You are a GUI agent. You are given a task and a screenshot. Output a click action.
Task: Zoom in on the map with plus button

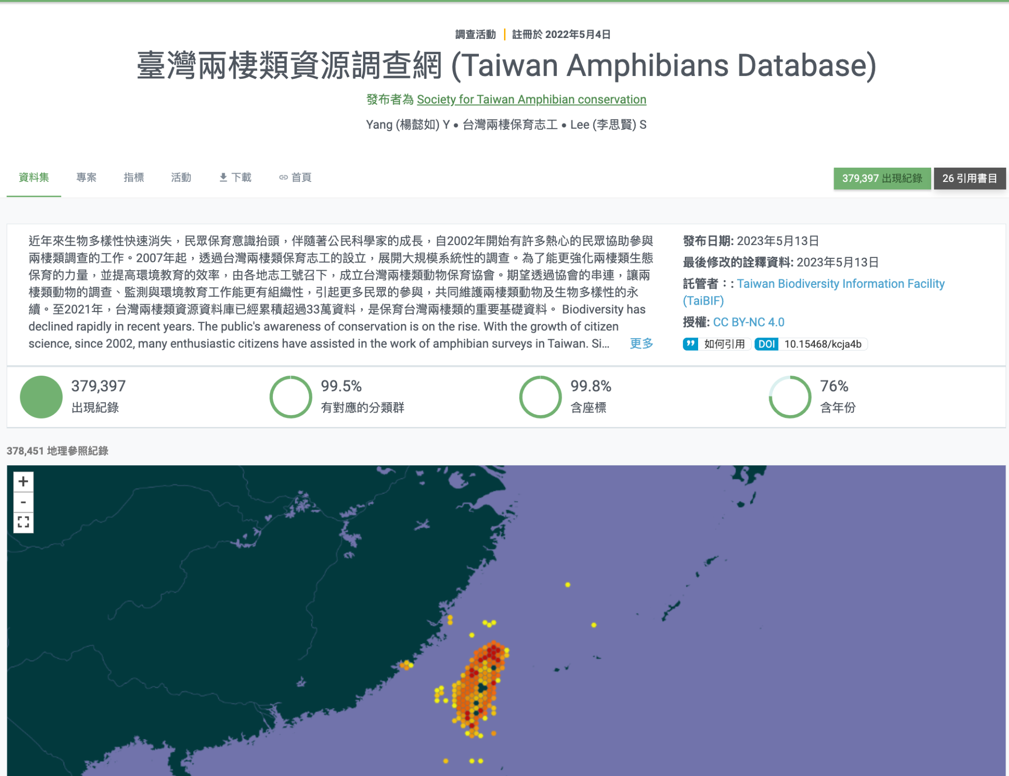pyautogui.click(x=23, y=481)
